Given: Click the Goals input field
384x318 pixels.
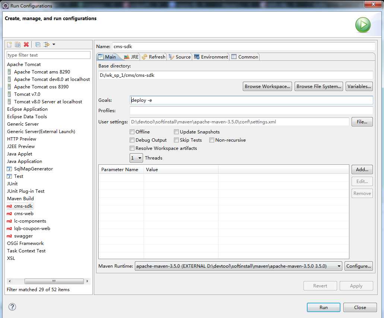Looking at the screenshot, I should 251,100.
